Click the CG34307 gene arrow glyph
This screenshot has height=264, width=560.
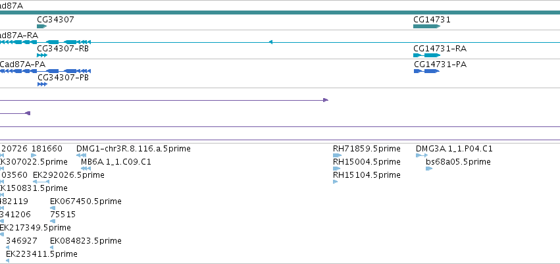pyautogui.click(x=41, y=26)
